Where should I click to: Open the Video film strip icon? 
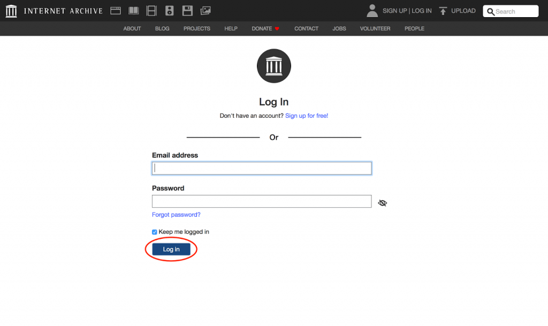point(151,11)
